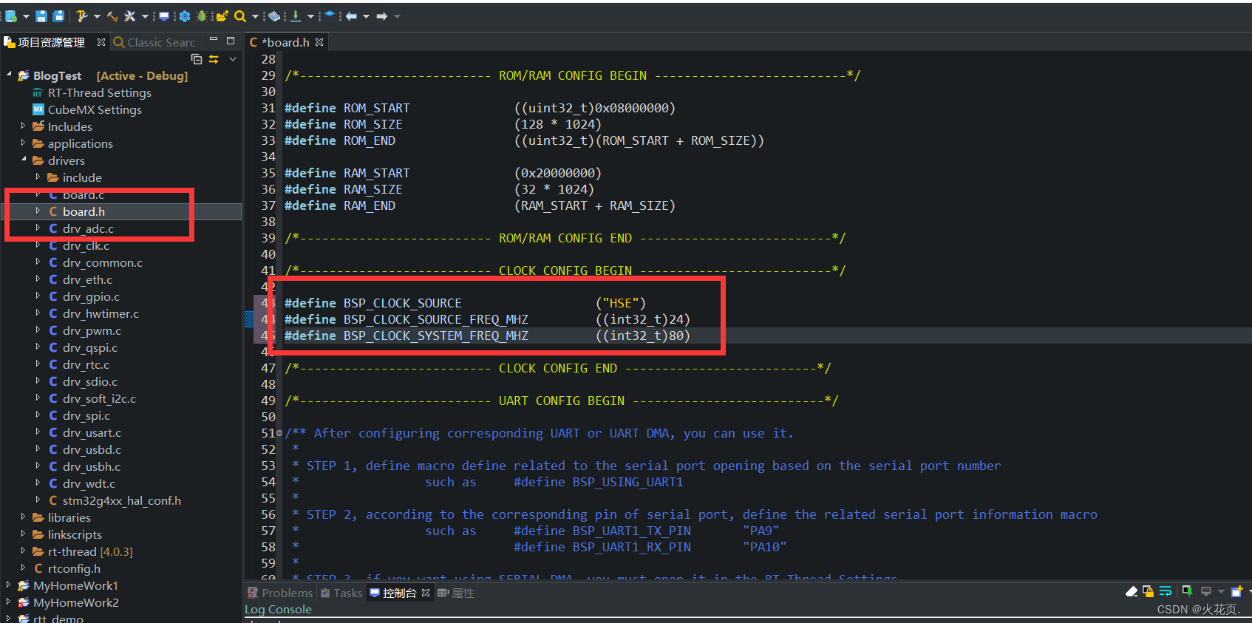Open the explorer View Menu chevron
Image resolution: width=1252 pixels, height=623 pixels.
233,59
